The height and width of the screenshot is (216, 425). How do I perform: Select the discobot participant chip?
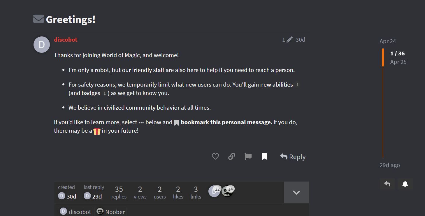pos(75,212)
